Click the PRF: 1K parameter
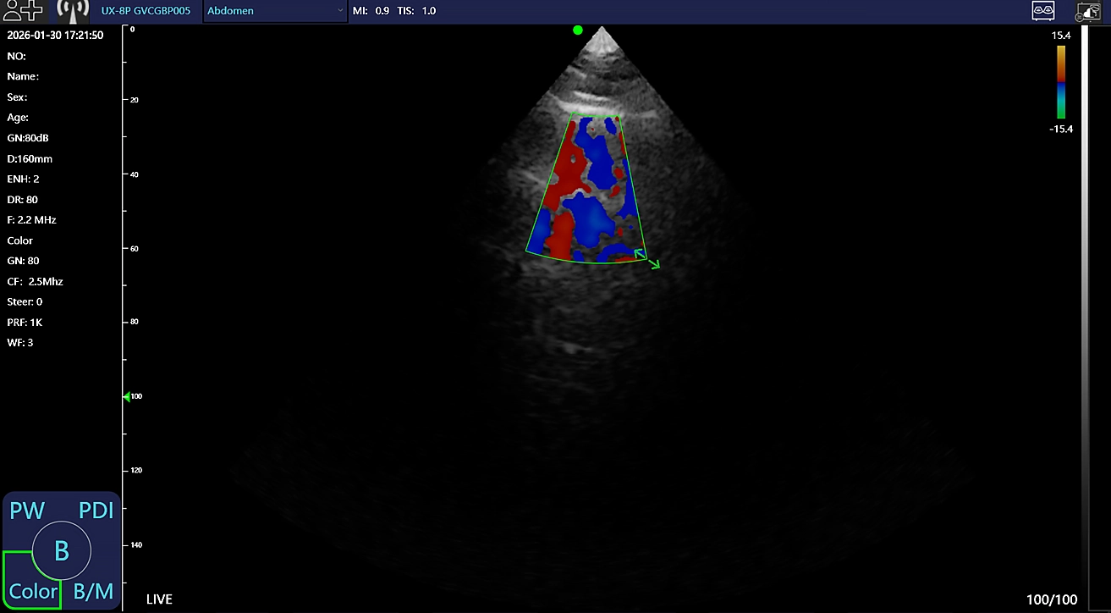Image resolution: width=1111 pixels, height=613 pixels. tap(25, 322)
